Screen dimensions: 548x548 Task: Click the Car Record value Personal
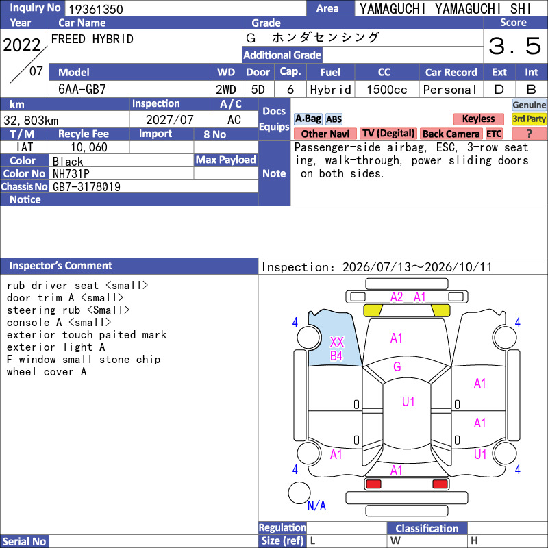coord(450,90)
